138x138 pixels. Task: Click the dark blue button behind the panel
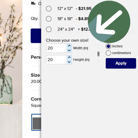coord(36,36)
